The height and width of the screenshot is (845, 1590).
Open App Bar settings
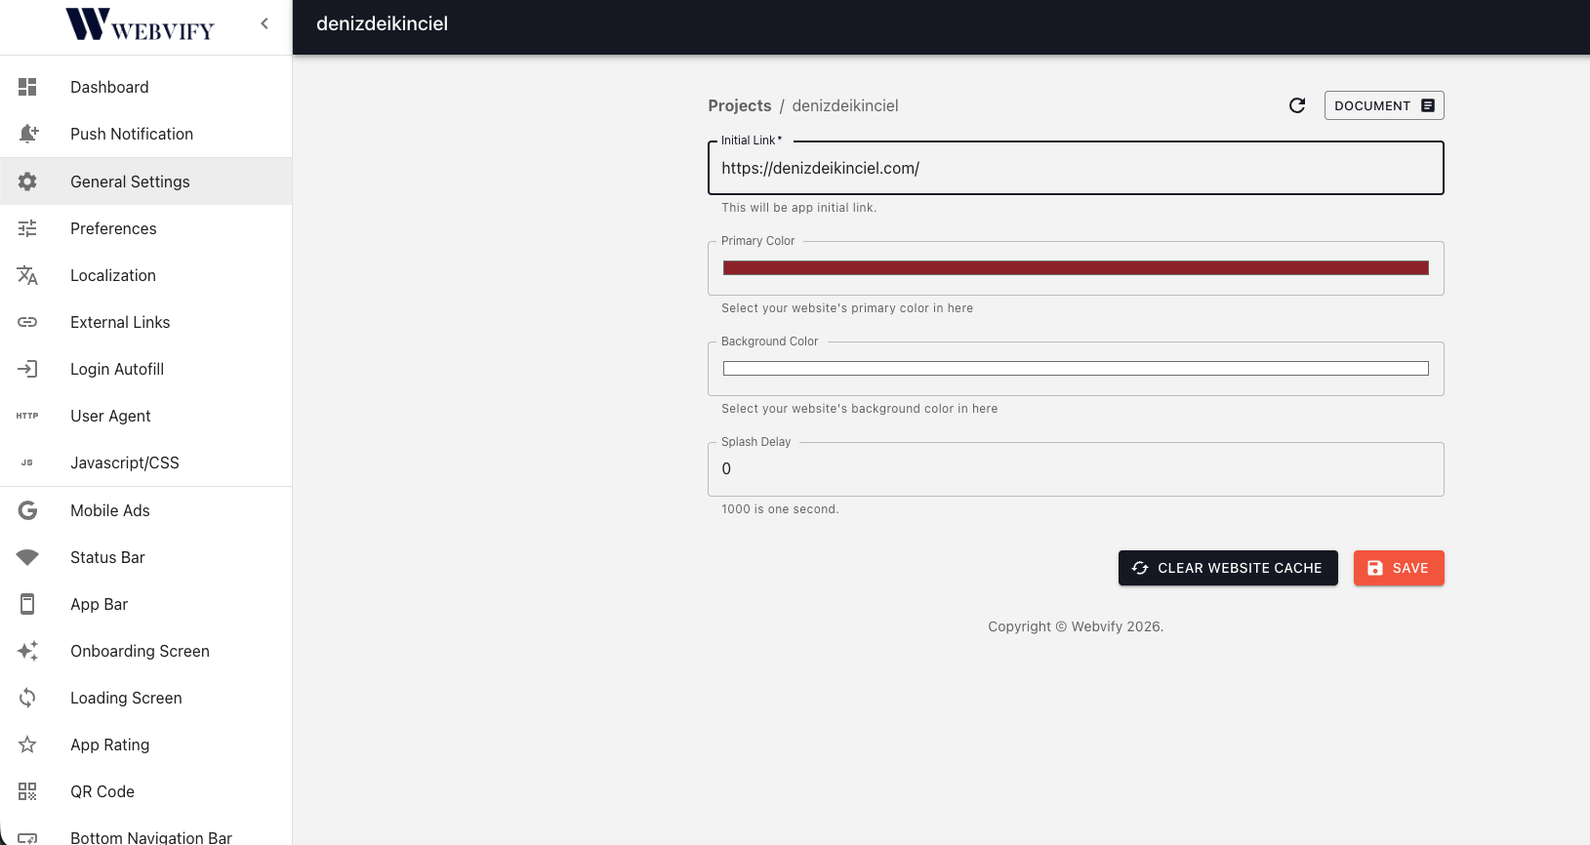145,604
